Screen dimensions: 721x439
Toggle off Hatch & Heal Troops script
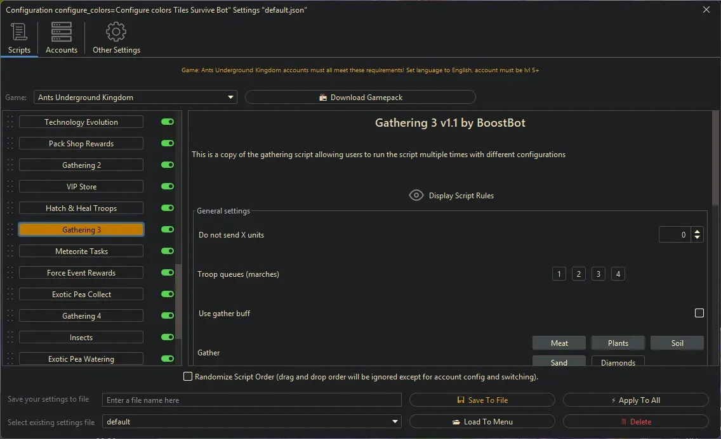click(x=168, y=208)
